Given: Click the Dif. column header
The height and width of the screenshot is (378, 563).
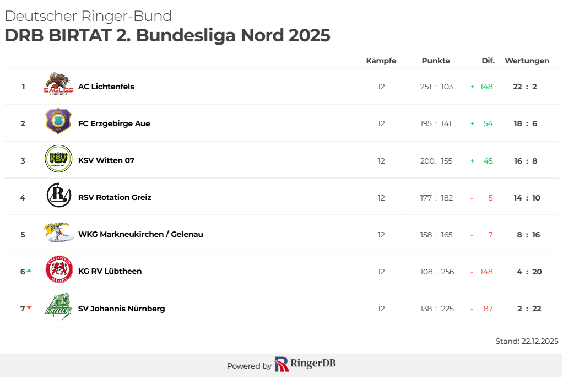Looking at the screenshot, I should [488, 61].
